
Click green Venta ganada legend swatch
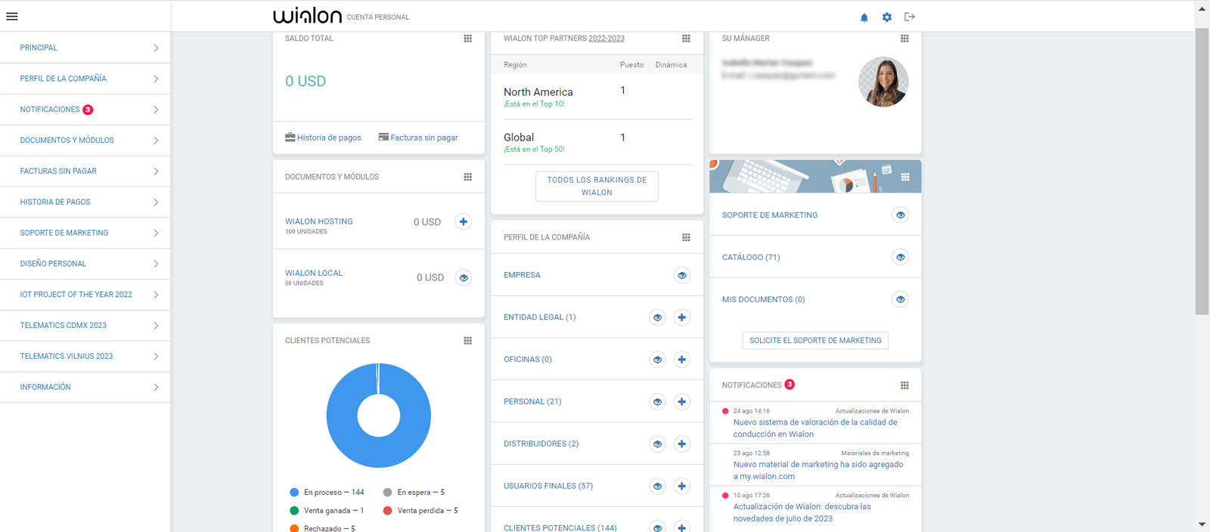[x=294, y=511]
